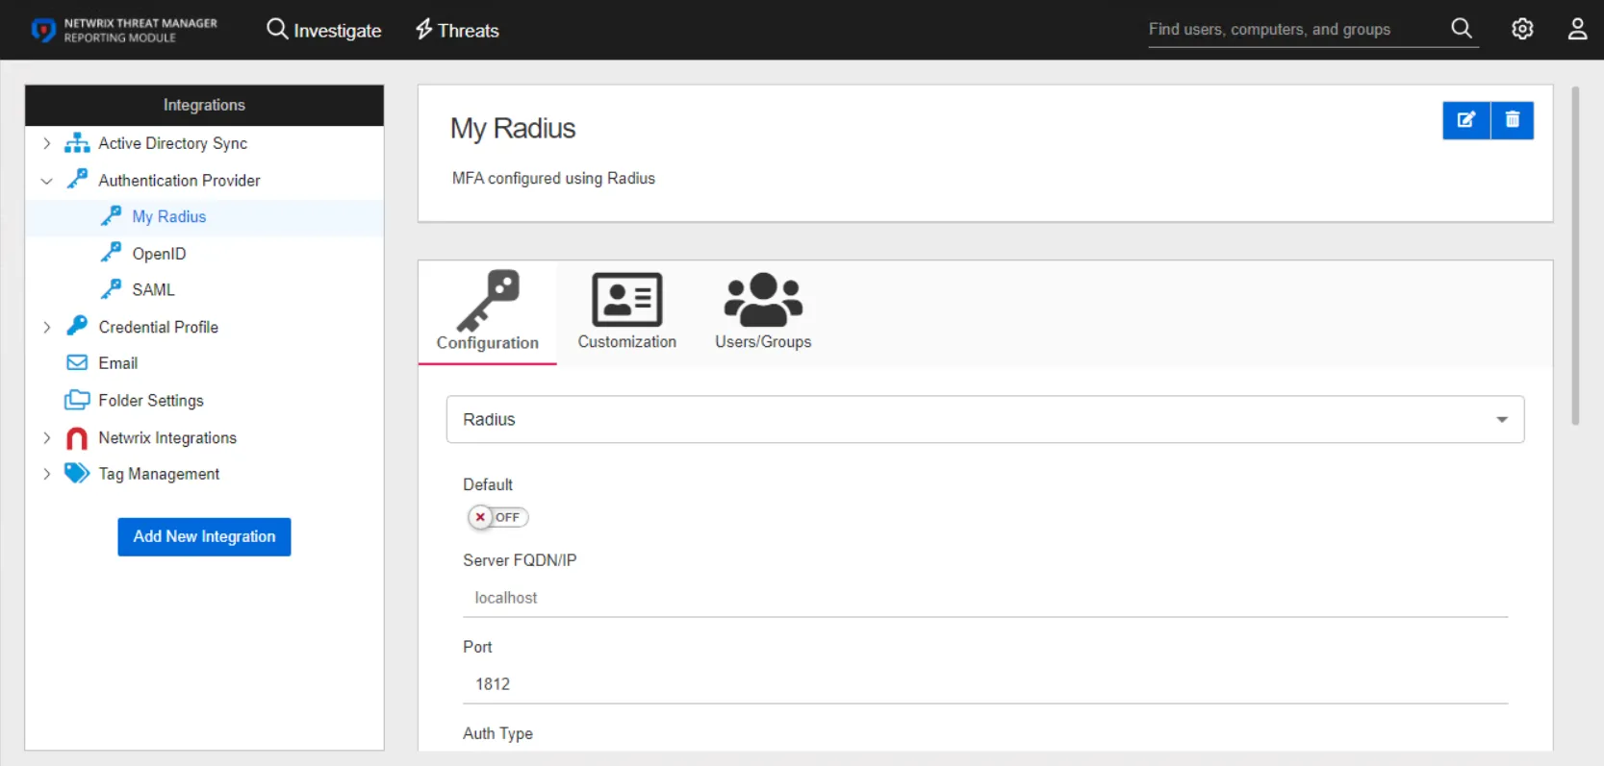Switch to the Users/Groups tab
The width and height of the screenshot is (1604, 766).
(x=763, y=312)
